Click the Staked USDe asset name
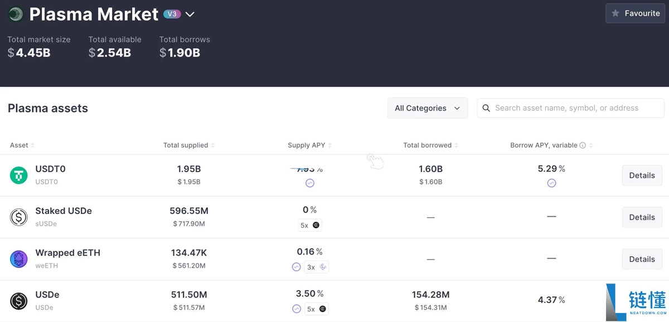The width and height of the screenshot is (669, 322). [64, 211]
